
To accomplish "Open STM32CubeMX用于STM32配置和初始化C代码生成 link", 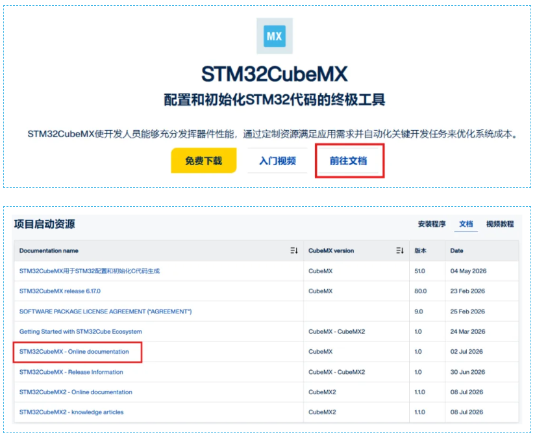I will point(90,271).
